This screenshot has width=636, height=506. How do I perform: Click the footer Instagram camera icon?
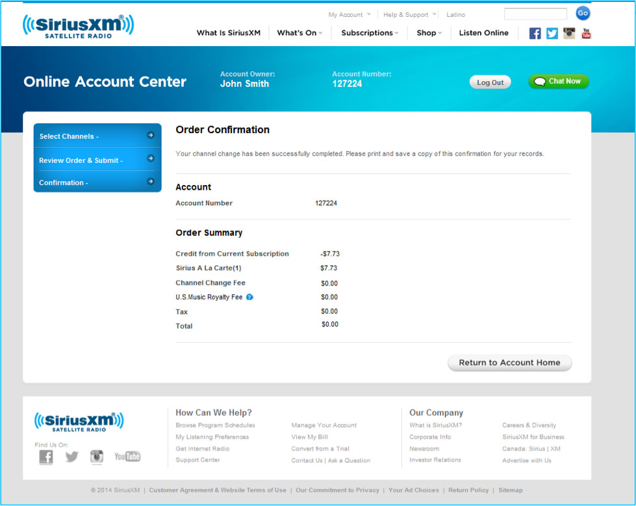[x=97, y=457]
